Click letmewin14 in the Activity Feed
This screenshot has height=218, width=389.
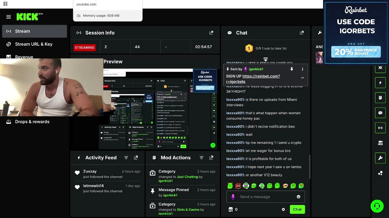(x=93, y=186)
